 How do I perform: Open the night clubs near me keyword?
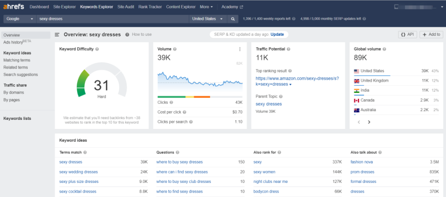[270, 182]
